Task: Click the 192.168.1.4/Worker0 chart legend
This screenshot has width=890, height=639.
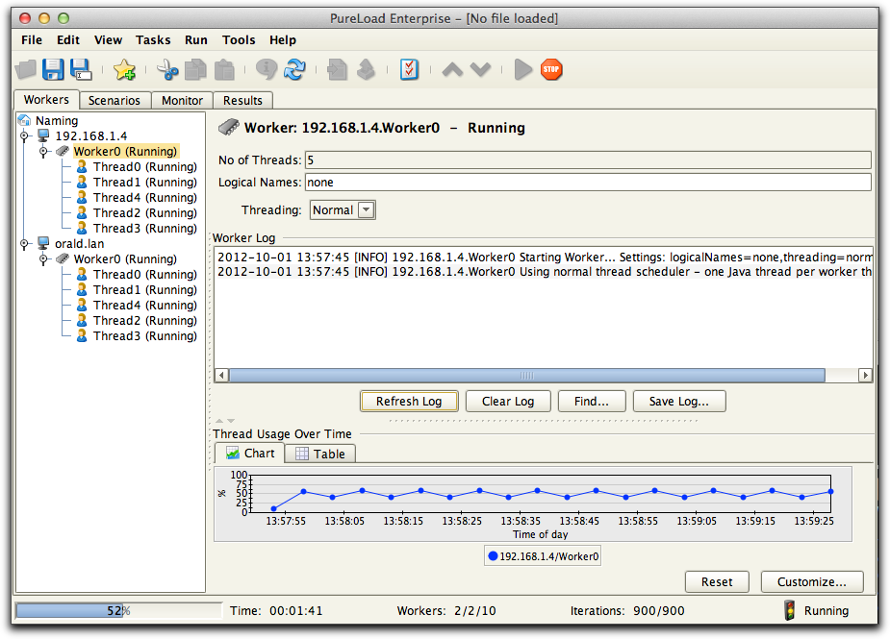Action: pos(543,555)
